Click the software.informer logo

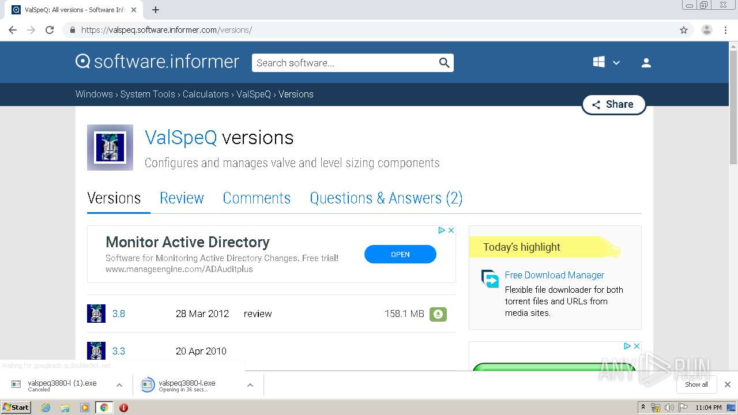157,62
